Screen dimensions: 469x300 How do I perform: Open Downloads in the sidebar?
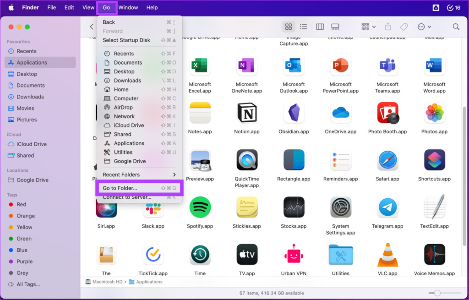point(40,97)
